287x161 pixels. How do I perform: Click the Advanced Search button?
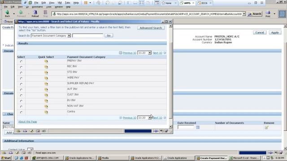(x=151, y=28)
